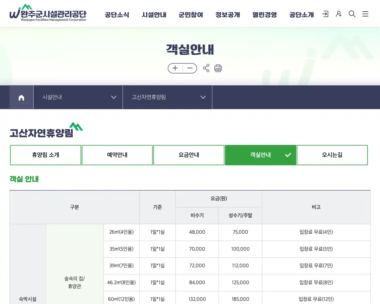Click the 성수기/주말 column header
Viewport: 380px width, 304px height.
click(x=240, y=216)
